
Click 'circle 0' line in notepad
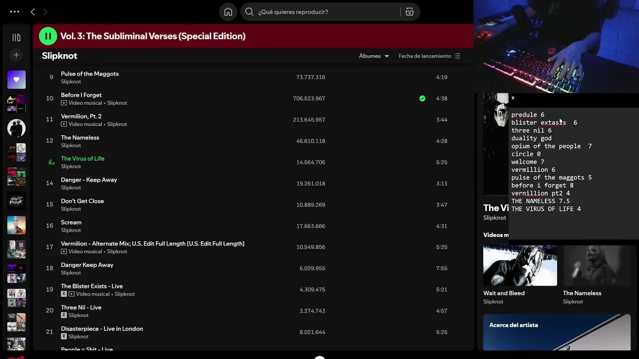[526, 154]
